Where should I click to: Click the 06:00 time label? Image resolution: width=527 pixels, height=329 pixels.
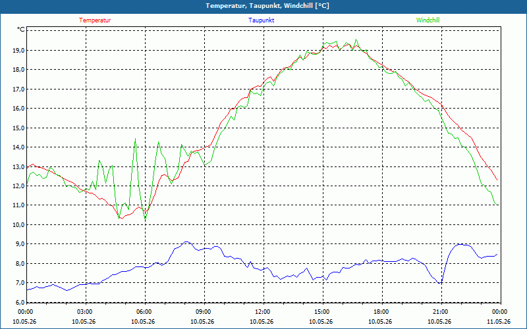[145, 312]
